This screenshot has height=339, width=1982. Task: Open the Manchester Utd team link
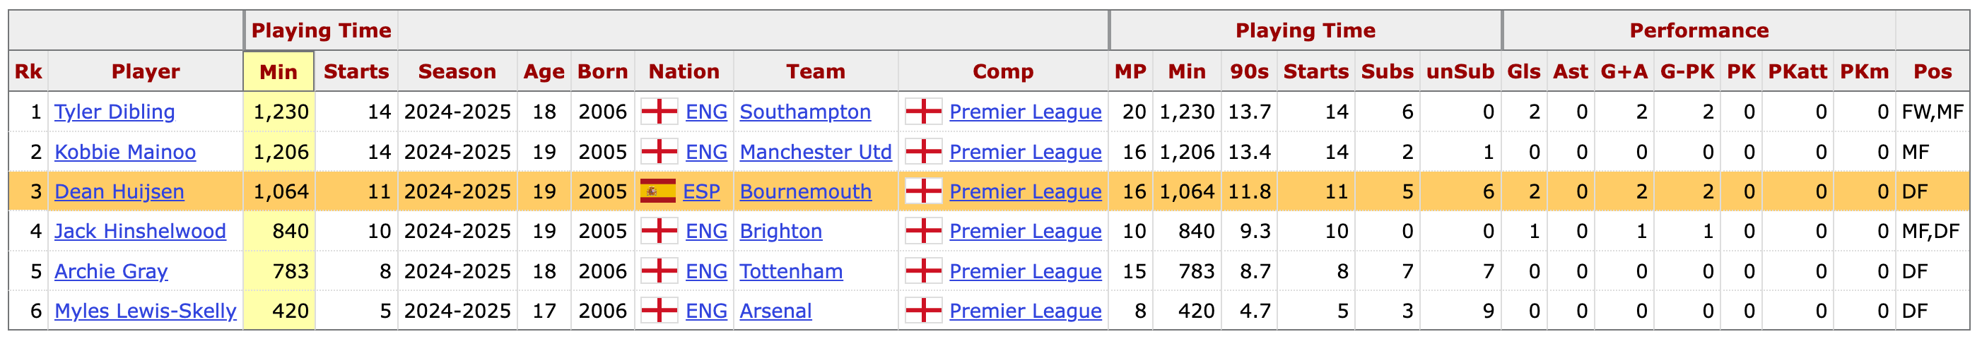tap(816, 151)
